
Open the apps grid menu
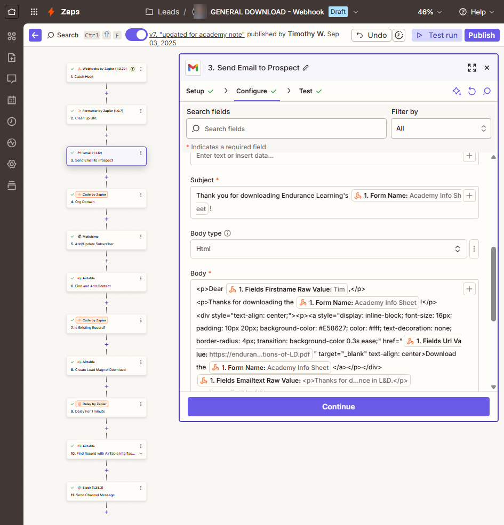[x=34, y=12]
